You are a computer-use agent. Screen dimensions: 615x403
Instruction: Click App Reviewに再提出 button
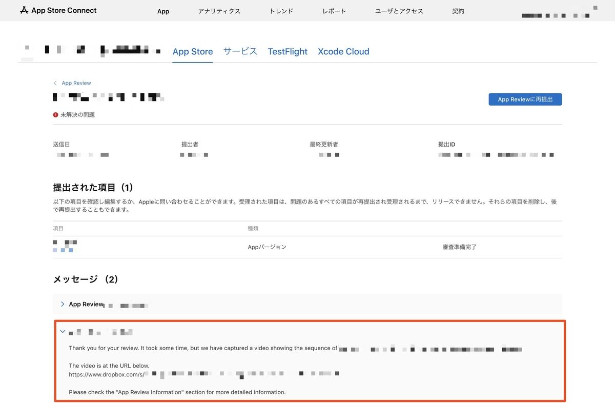pos(525,99)
